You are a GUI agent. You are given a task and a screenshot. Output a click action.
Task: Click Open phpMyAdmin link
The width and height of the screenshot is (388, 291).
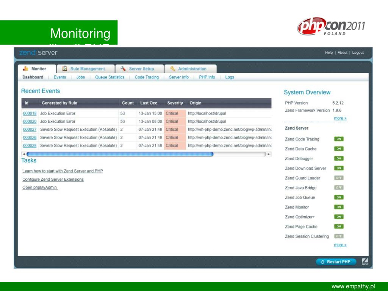[40, 188]
